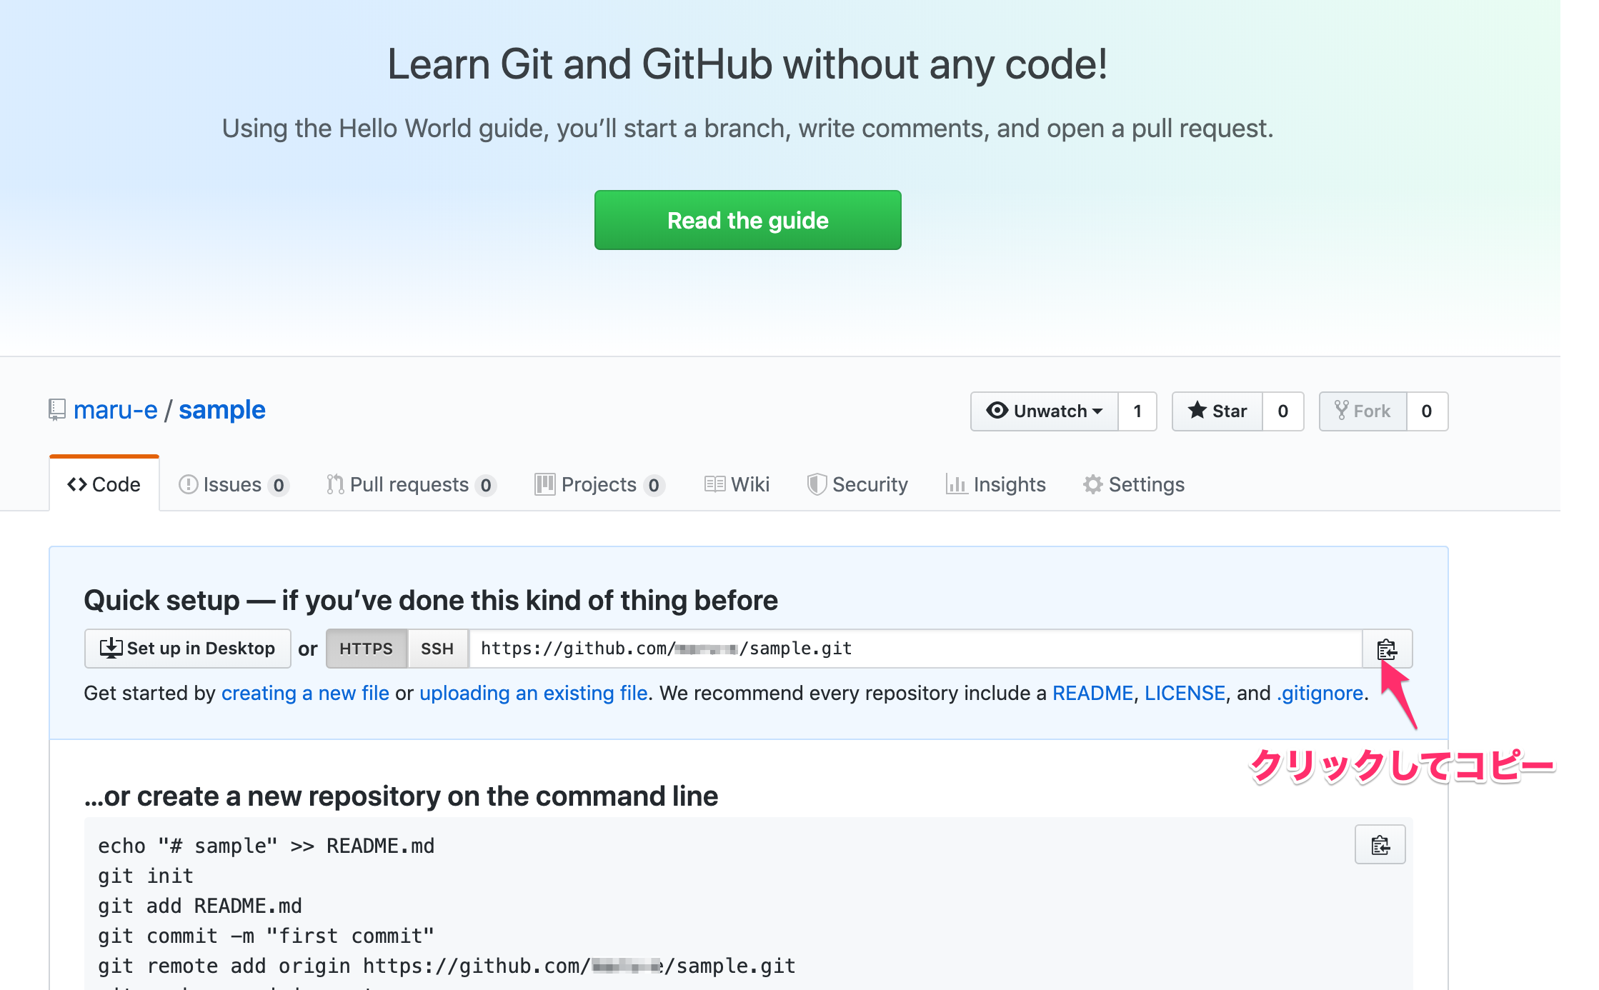Open the Insights graph tab
The width and height of the screenshot is (1599, 990).
pos(996,484)
